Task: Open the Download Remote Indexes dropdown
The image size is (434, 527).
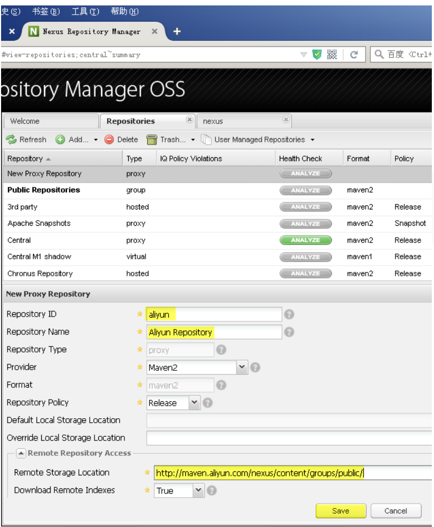Action: pos(198,491)
